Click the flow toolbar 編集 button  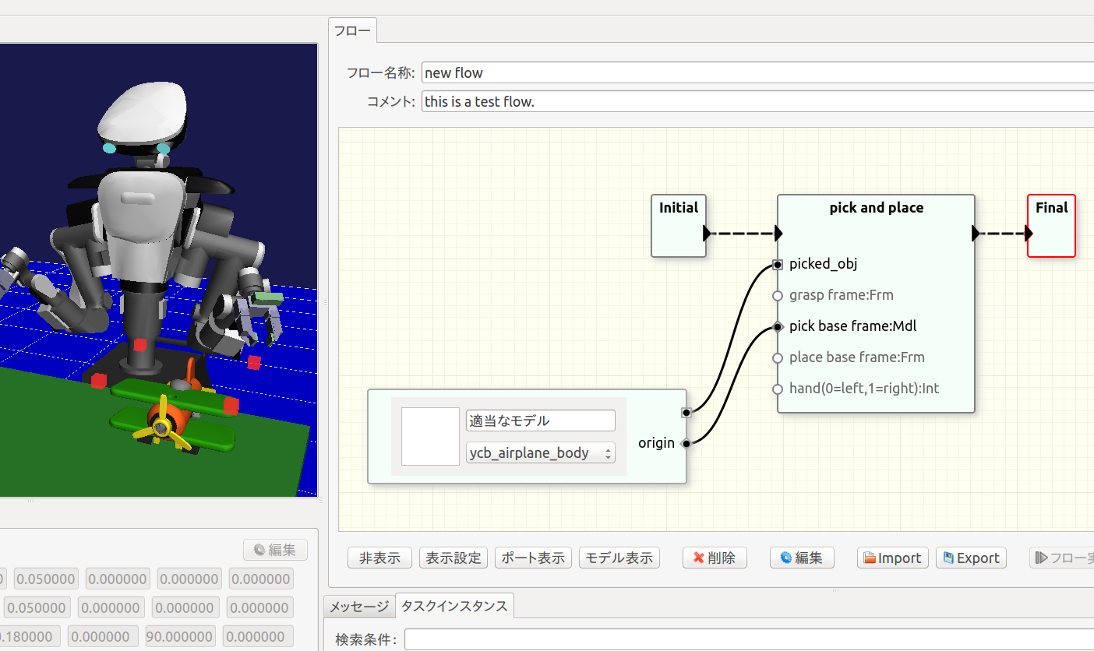click(802, 558)
